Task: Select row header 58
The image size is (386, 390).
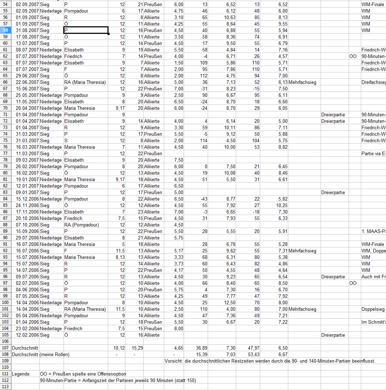Action: [5, 30]
